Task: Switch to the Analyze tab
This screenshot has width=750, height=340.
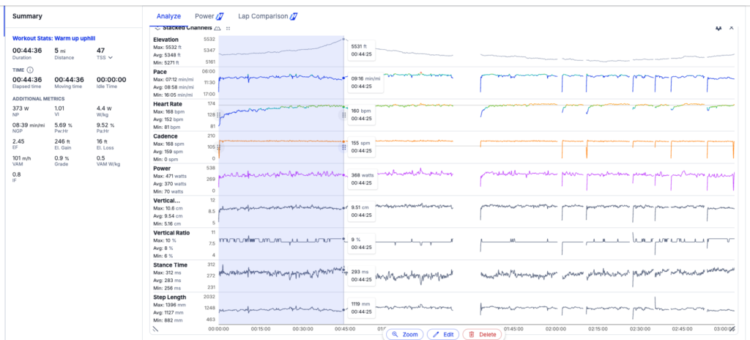Action: [x=168, y=16]
